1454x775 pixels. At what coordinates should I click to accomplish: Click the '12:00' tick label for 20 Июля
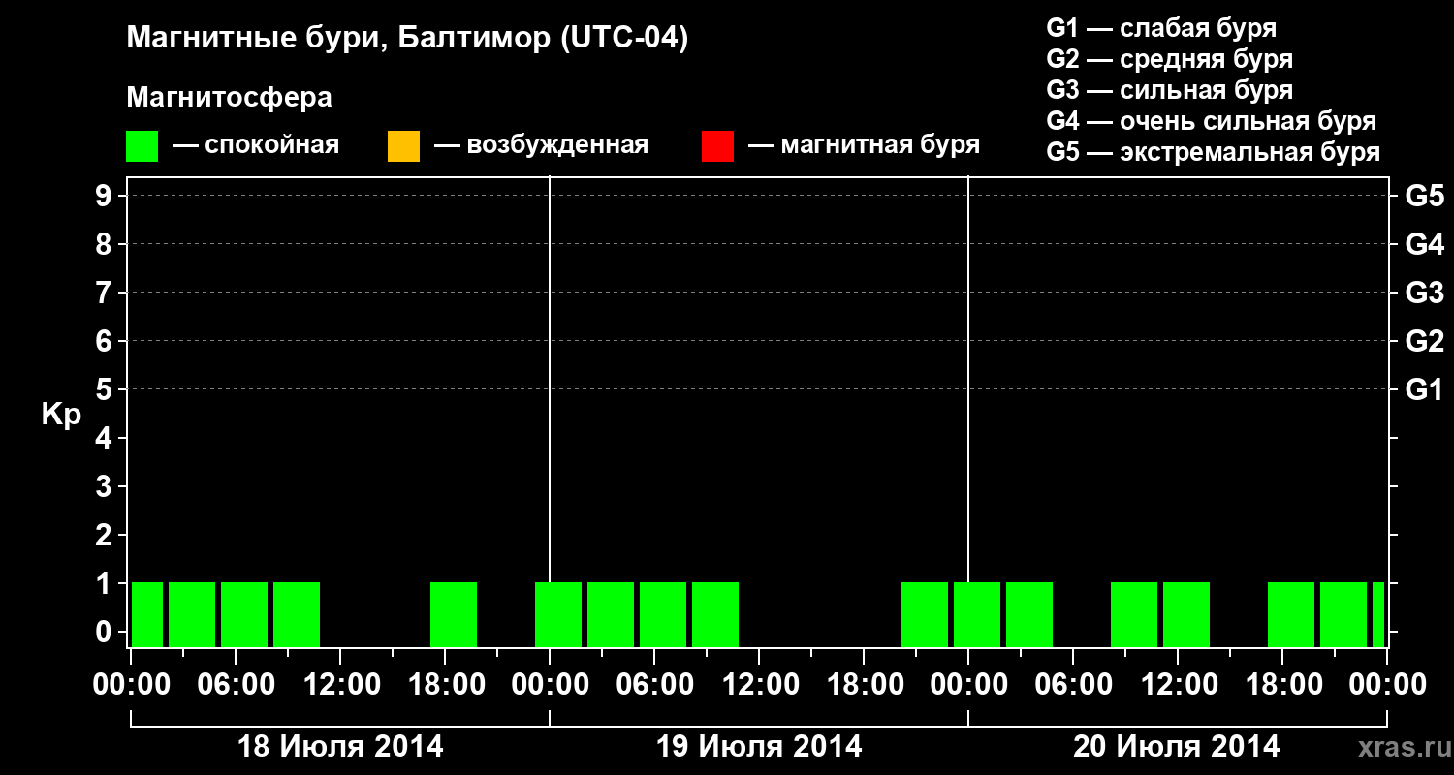1178,685
